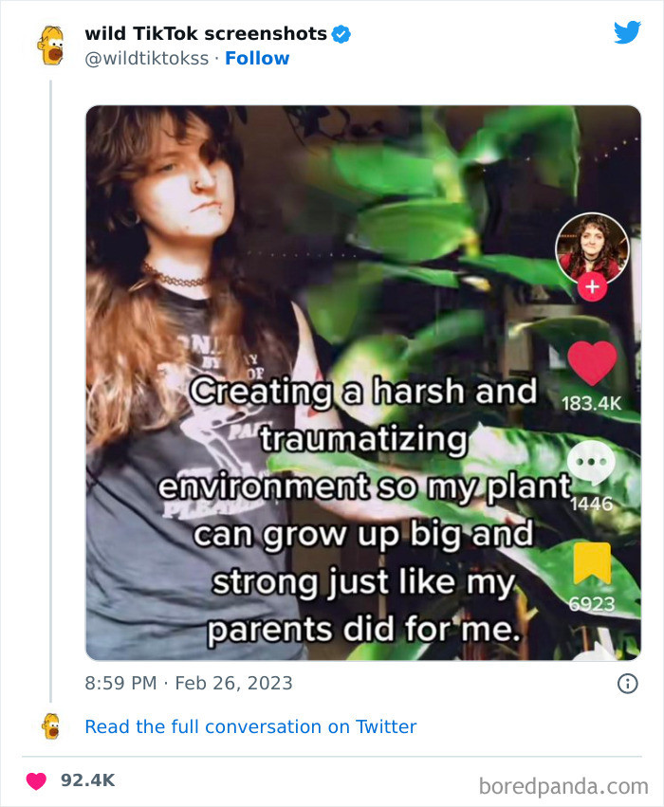The width and height of the screenshot is (664, 807).
Task: Click the wild TikTok screenshots account name
Action: tap(206, 33)
